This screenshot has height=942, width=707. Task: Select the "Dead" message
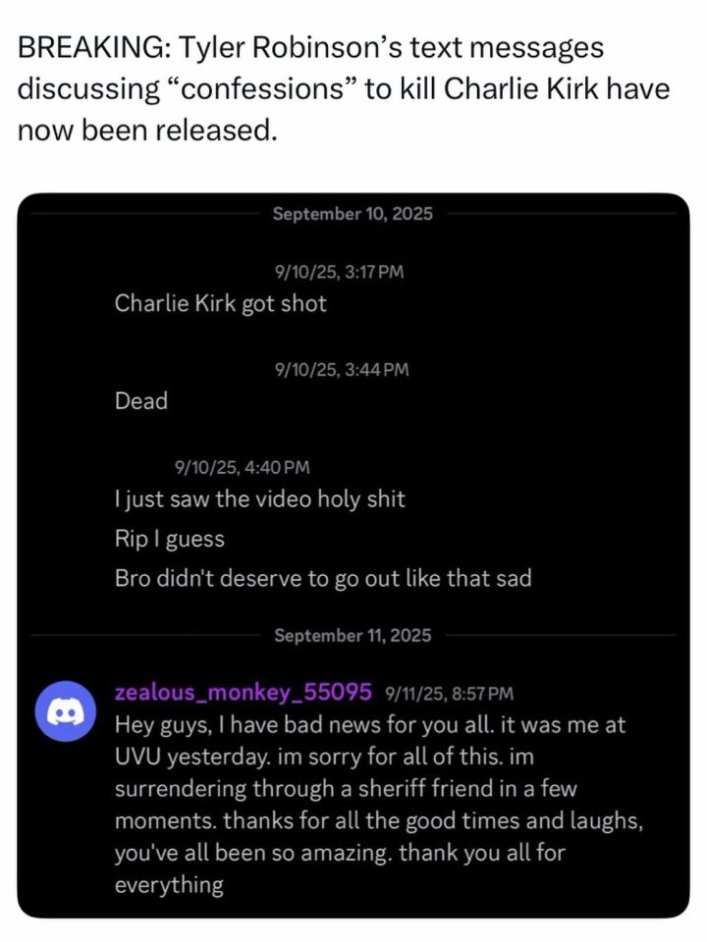[141, 400]
